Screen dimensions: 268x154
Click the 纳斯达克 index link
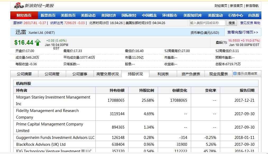(57, 23)
